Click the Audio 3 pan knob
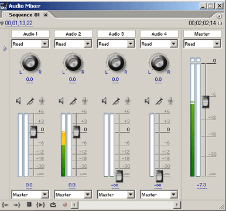Viewport: 226px width, 211px height. tap(116, 63)
